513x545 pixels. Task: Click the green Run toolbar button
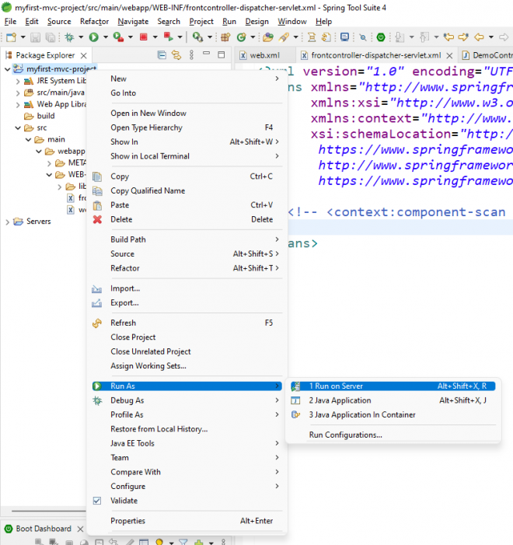click(x=93, y=37)
